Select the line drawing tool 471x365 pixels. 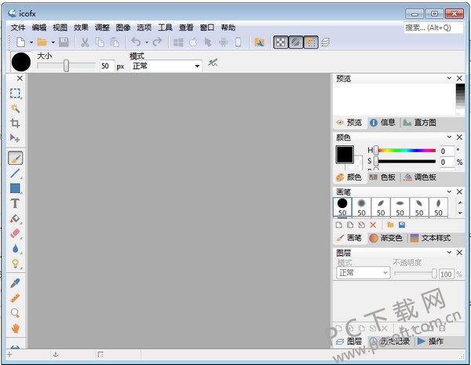15,173
